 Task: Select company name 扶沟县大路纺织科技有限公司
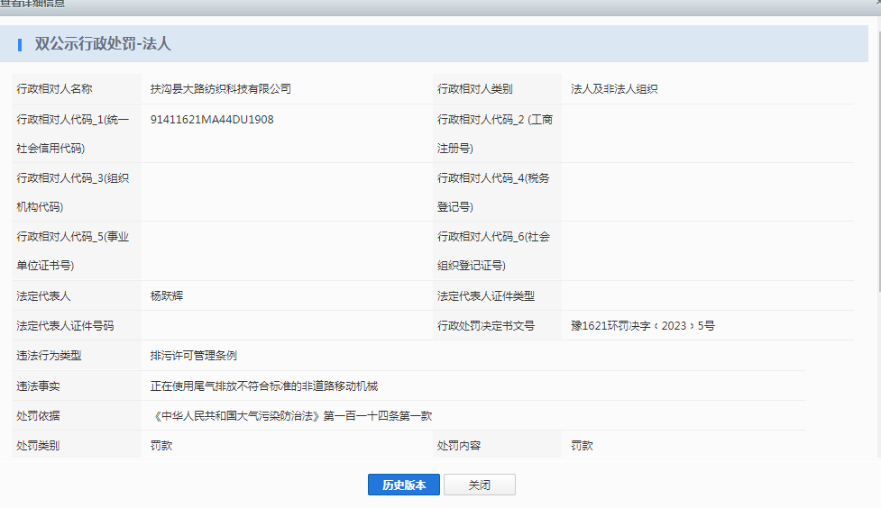coord(221,89)
